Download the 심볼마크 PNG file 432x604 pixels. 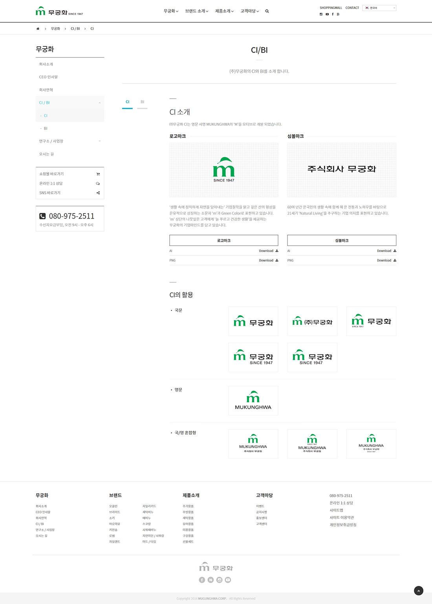point(386,260)
